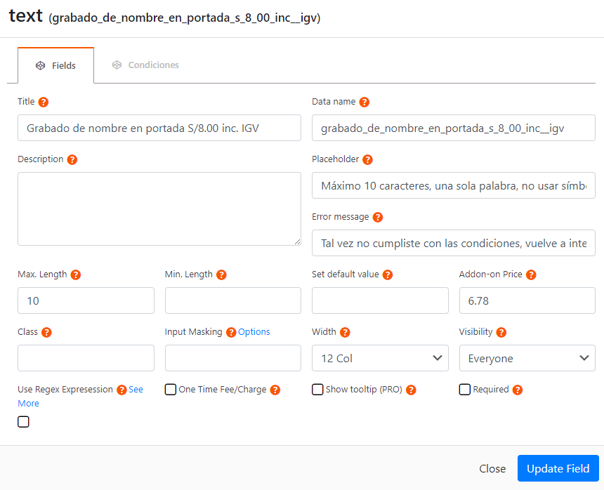604x490 pixels.
Task: Expand the Visibility Everyone dropdown
Action: click(x=527, y=358)
